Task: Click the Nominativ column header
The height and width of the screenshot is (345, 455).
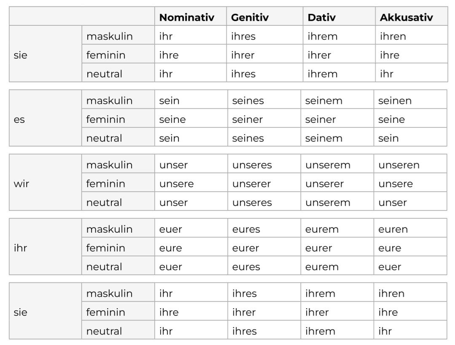Action: pyautogui.click(x=187, y=18)
